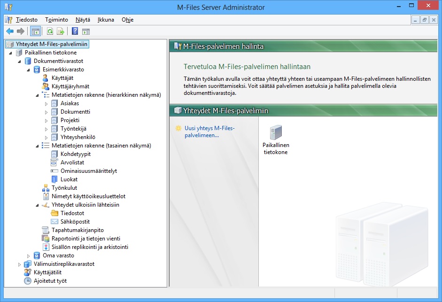Select Yhteydet M-Files-palvelimiin root tree item

pos(47,44)
